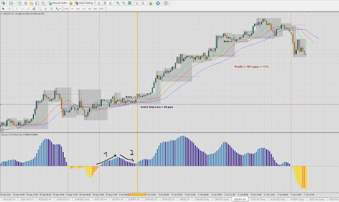This screenshot has height=202, width=339.
Task: Select the Fibonacci Retracement tool
Action: 40,8
